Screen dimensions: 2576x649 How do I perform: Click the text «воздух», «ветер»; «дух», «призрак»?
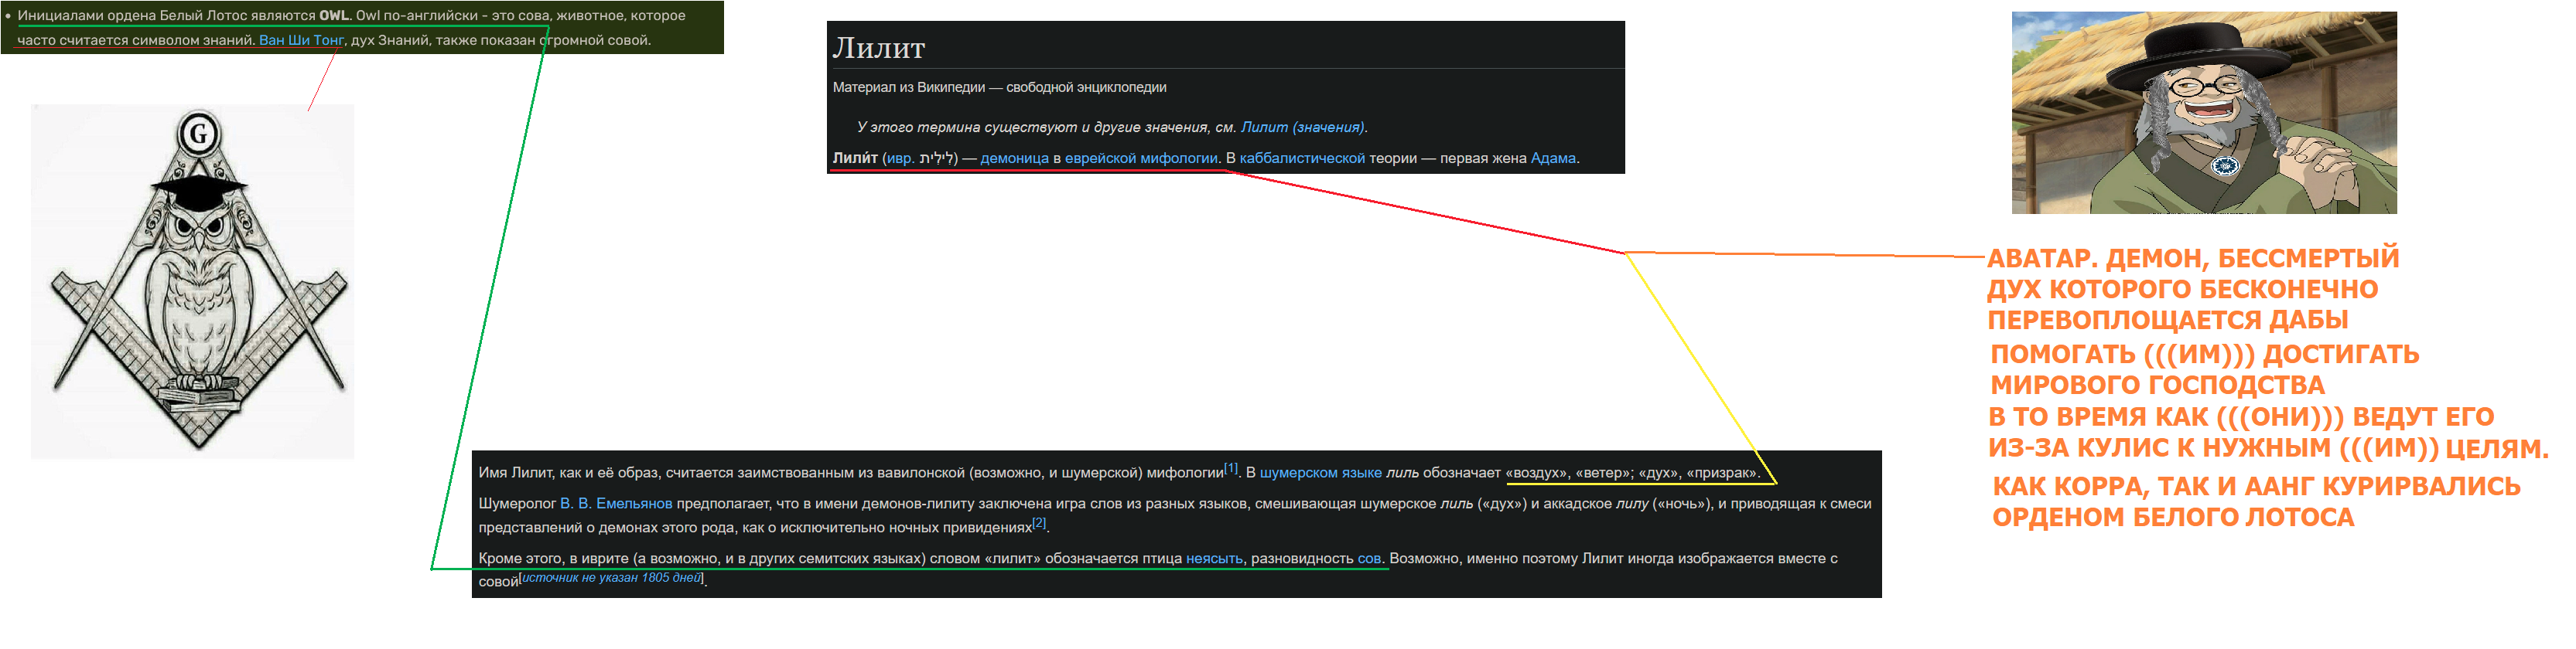point(1631,472)
